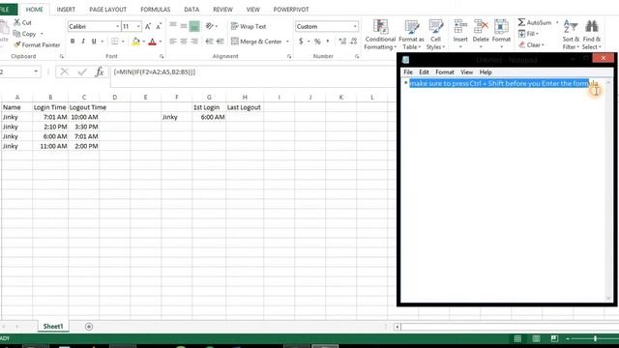Decrease font size with the smaller A icon
The image size is (619, 348).
159,26
